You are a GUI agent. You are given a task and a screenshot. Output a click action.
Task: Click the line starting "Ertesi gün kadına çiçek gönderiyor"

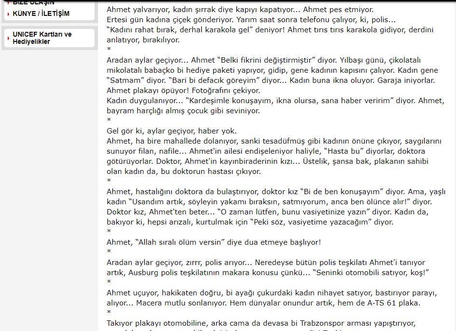click(x=251, y=20)
